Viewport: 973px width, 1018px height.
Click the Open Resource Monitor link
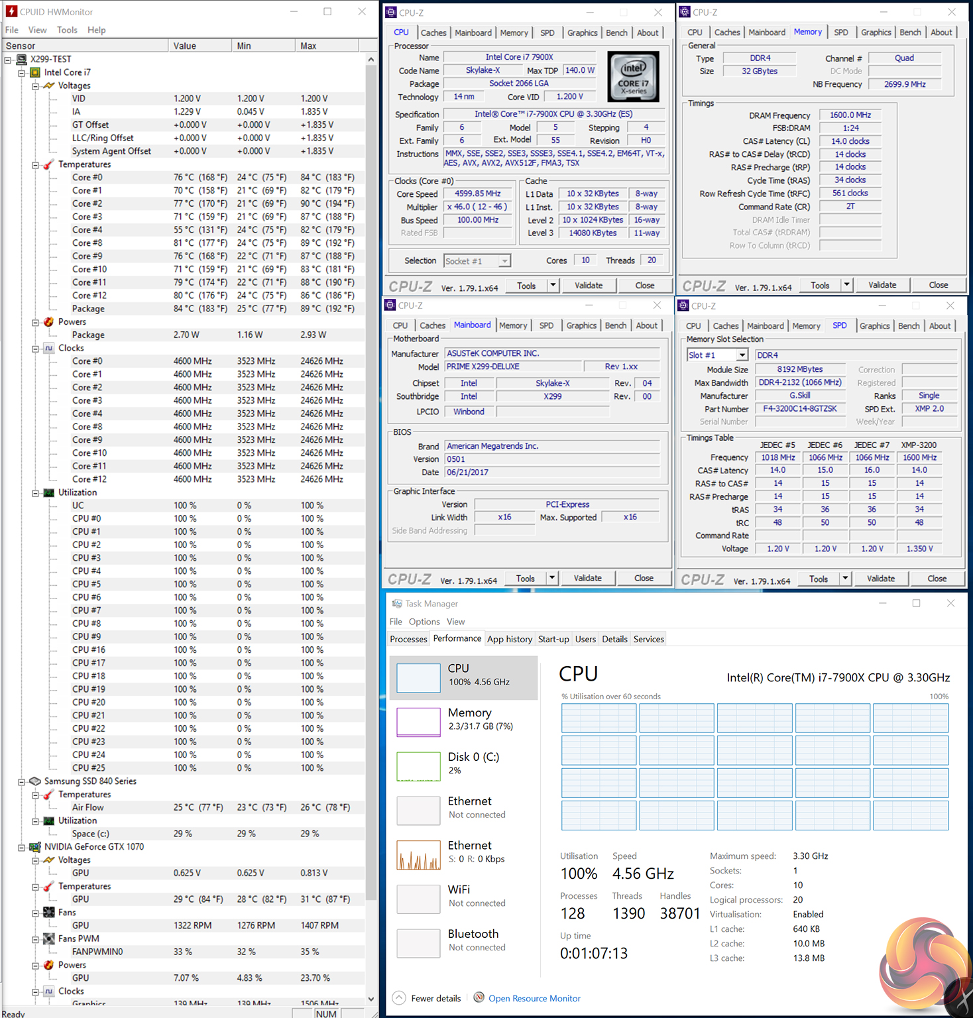(x=534, y=998)
